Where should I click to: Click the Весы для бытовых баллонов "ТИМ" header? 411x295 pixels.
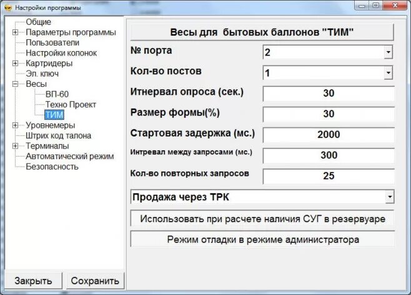[x=262, y=32]
